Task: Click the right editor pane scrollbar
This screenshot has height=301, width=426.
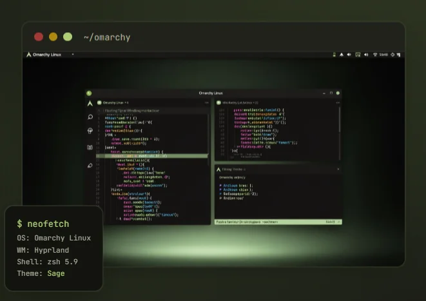Action: [340, 120]
